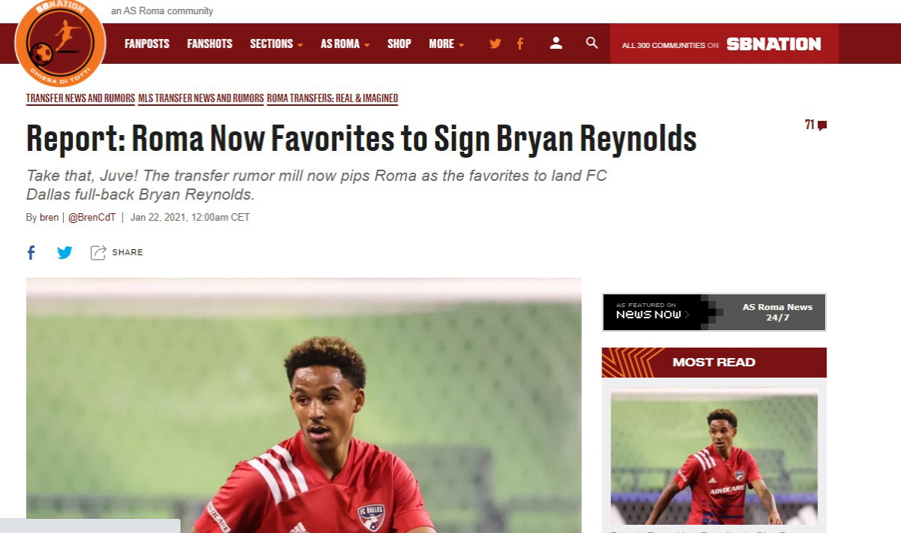This screenshot has height=533, width=901.
Task: Expand the More dropdown menu
Action: pos(446,44)
